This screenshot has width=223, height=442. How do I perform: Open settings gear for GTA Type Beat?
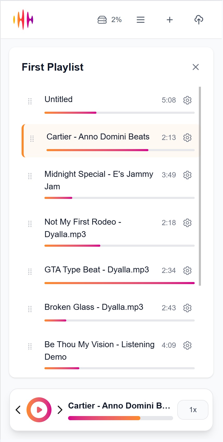pos(187,270)
